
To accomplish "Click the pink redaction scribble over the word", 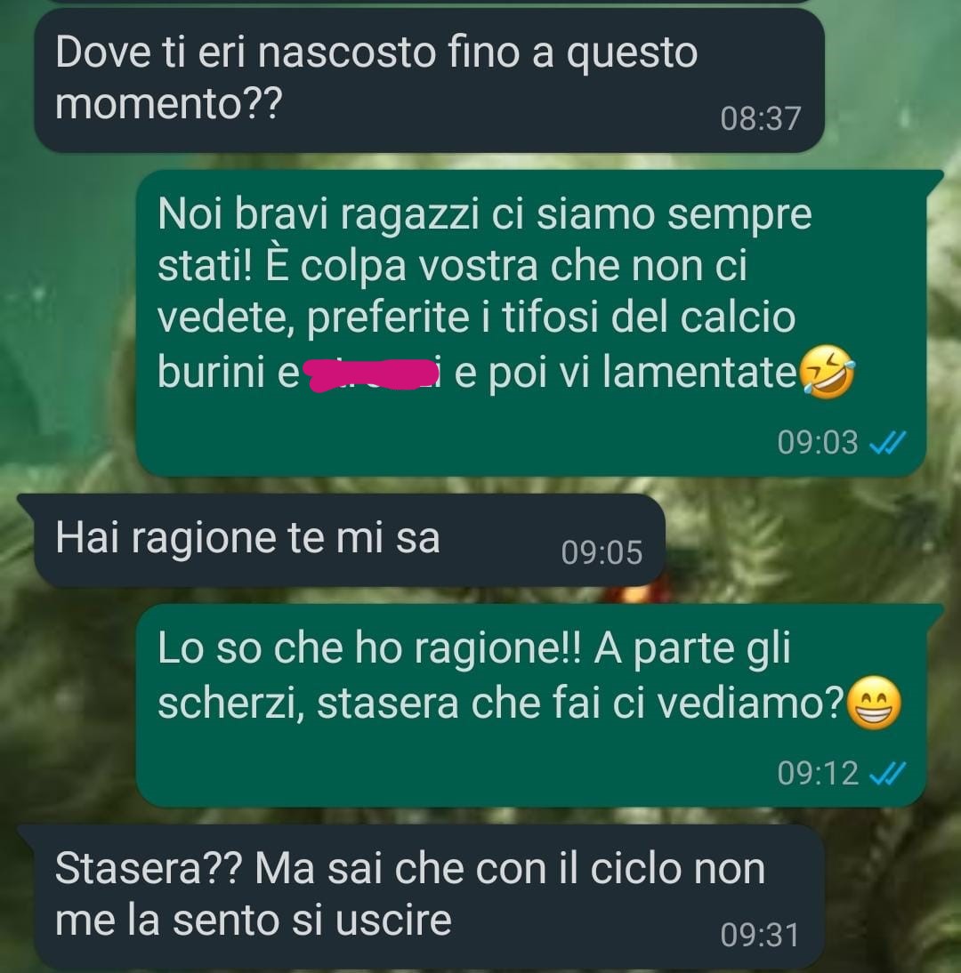I will point(368,374).
